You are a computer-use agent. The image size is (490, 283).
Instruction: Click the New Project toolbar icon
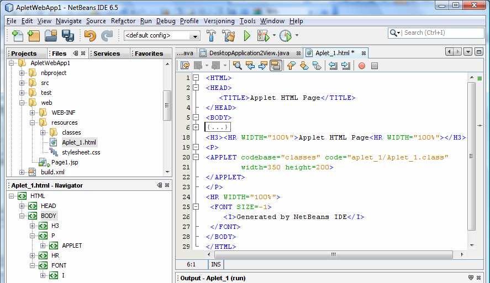pyautogui.click(x=34, y=36)
